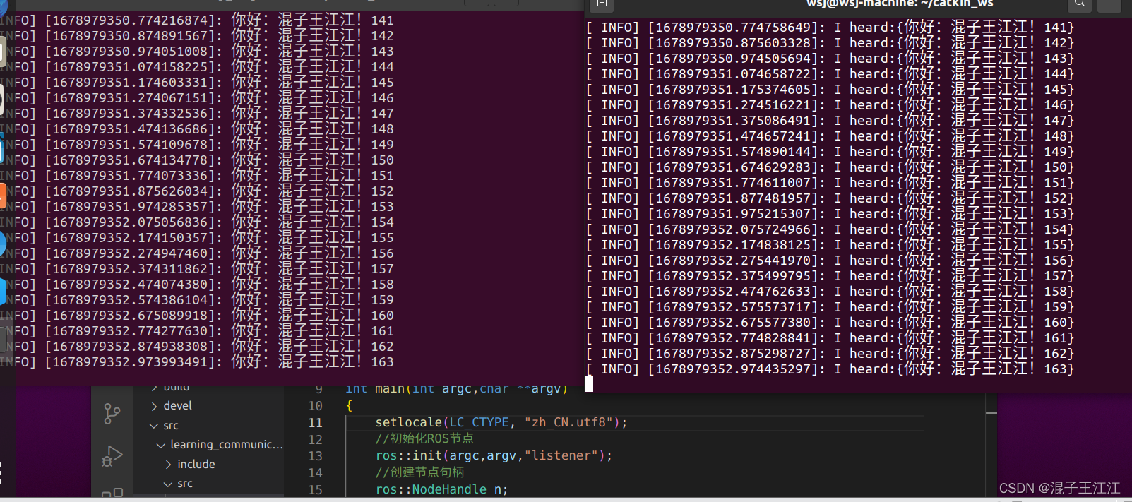
Task: Click the search icon in the terminal title bar
Action: click(x=1079, y=4)
